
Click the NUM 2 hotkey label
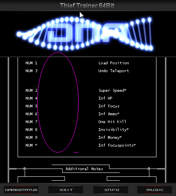[x=31, y=91]
